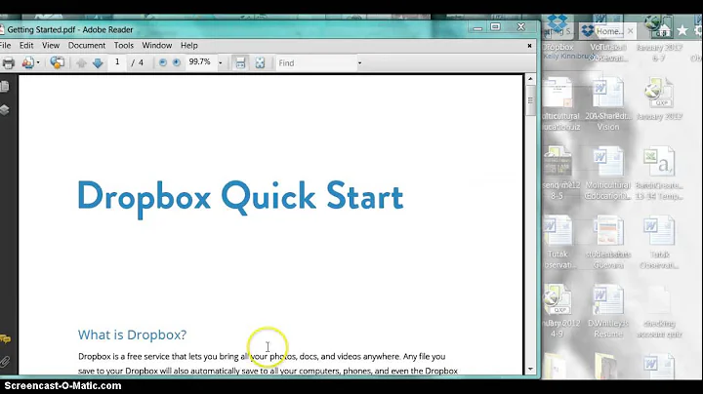Maximize the Adobe Reader window

495,27
